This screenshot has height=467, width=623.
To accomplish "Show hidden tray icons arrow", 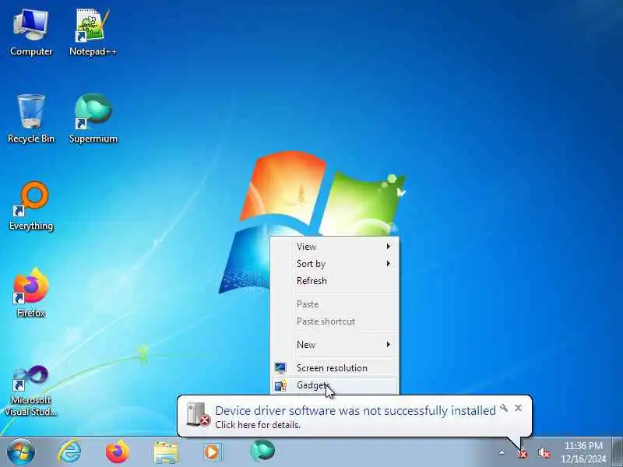I will (x=502, y=452).
